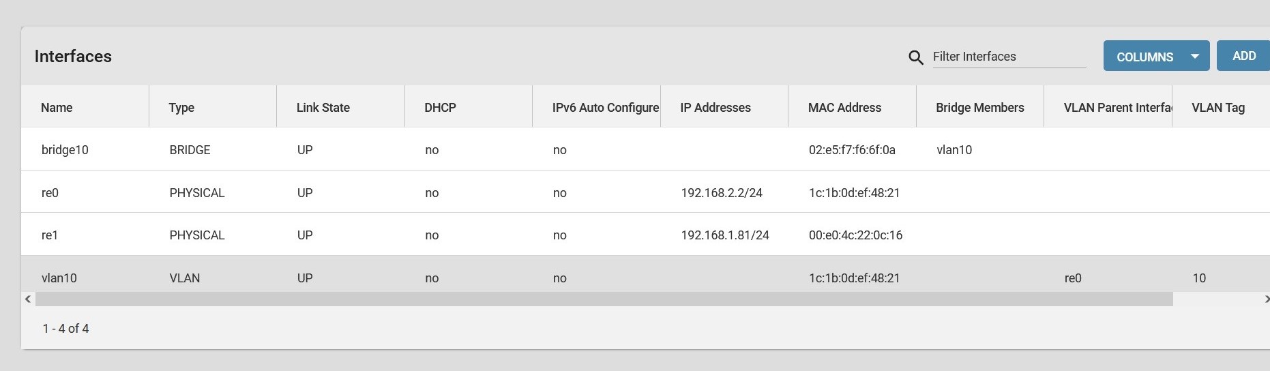Click the COLUMNS button
This screenshot has width=1270, height=371.
pos(1156,55)
